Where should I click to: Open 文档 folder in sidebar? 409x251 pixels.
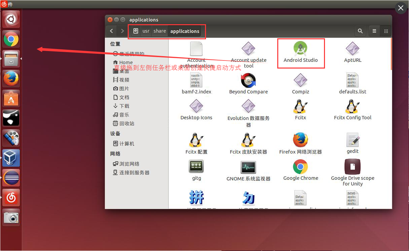click(x=121, y=97)
